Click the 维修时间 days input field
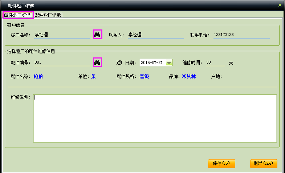 point(215,63)
